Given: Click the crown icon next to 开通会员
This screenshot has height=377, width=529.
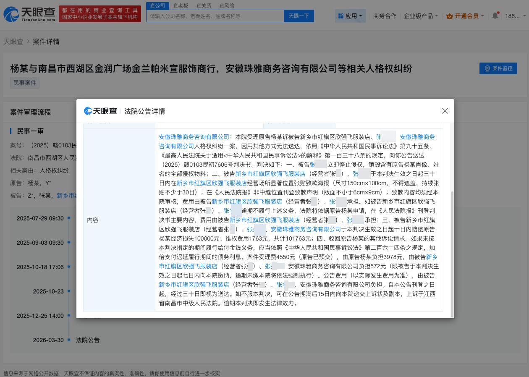Looking at the screenshot, I should pos(450,16).
